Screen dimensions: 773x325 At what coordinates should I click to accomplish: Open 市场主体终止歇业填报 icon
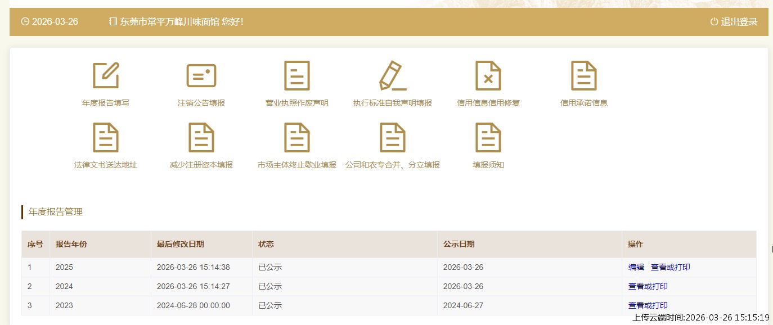pos(297,138)
